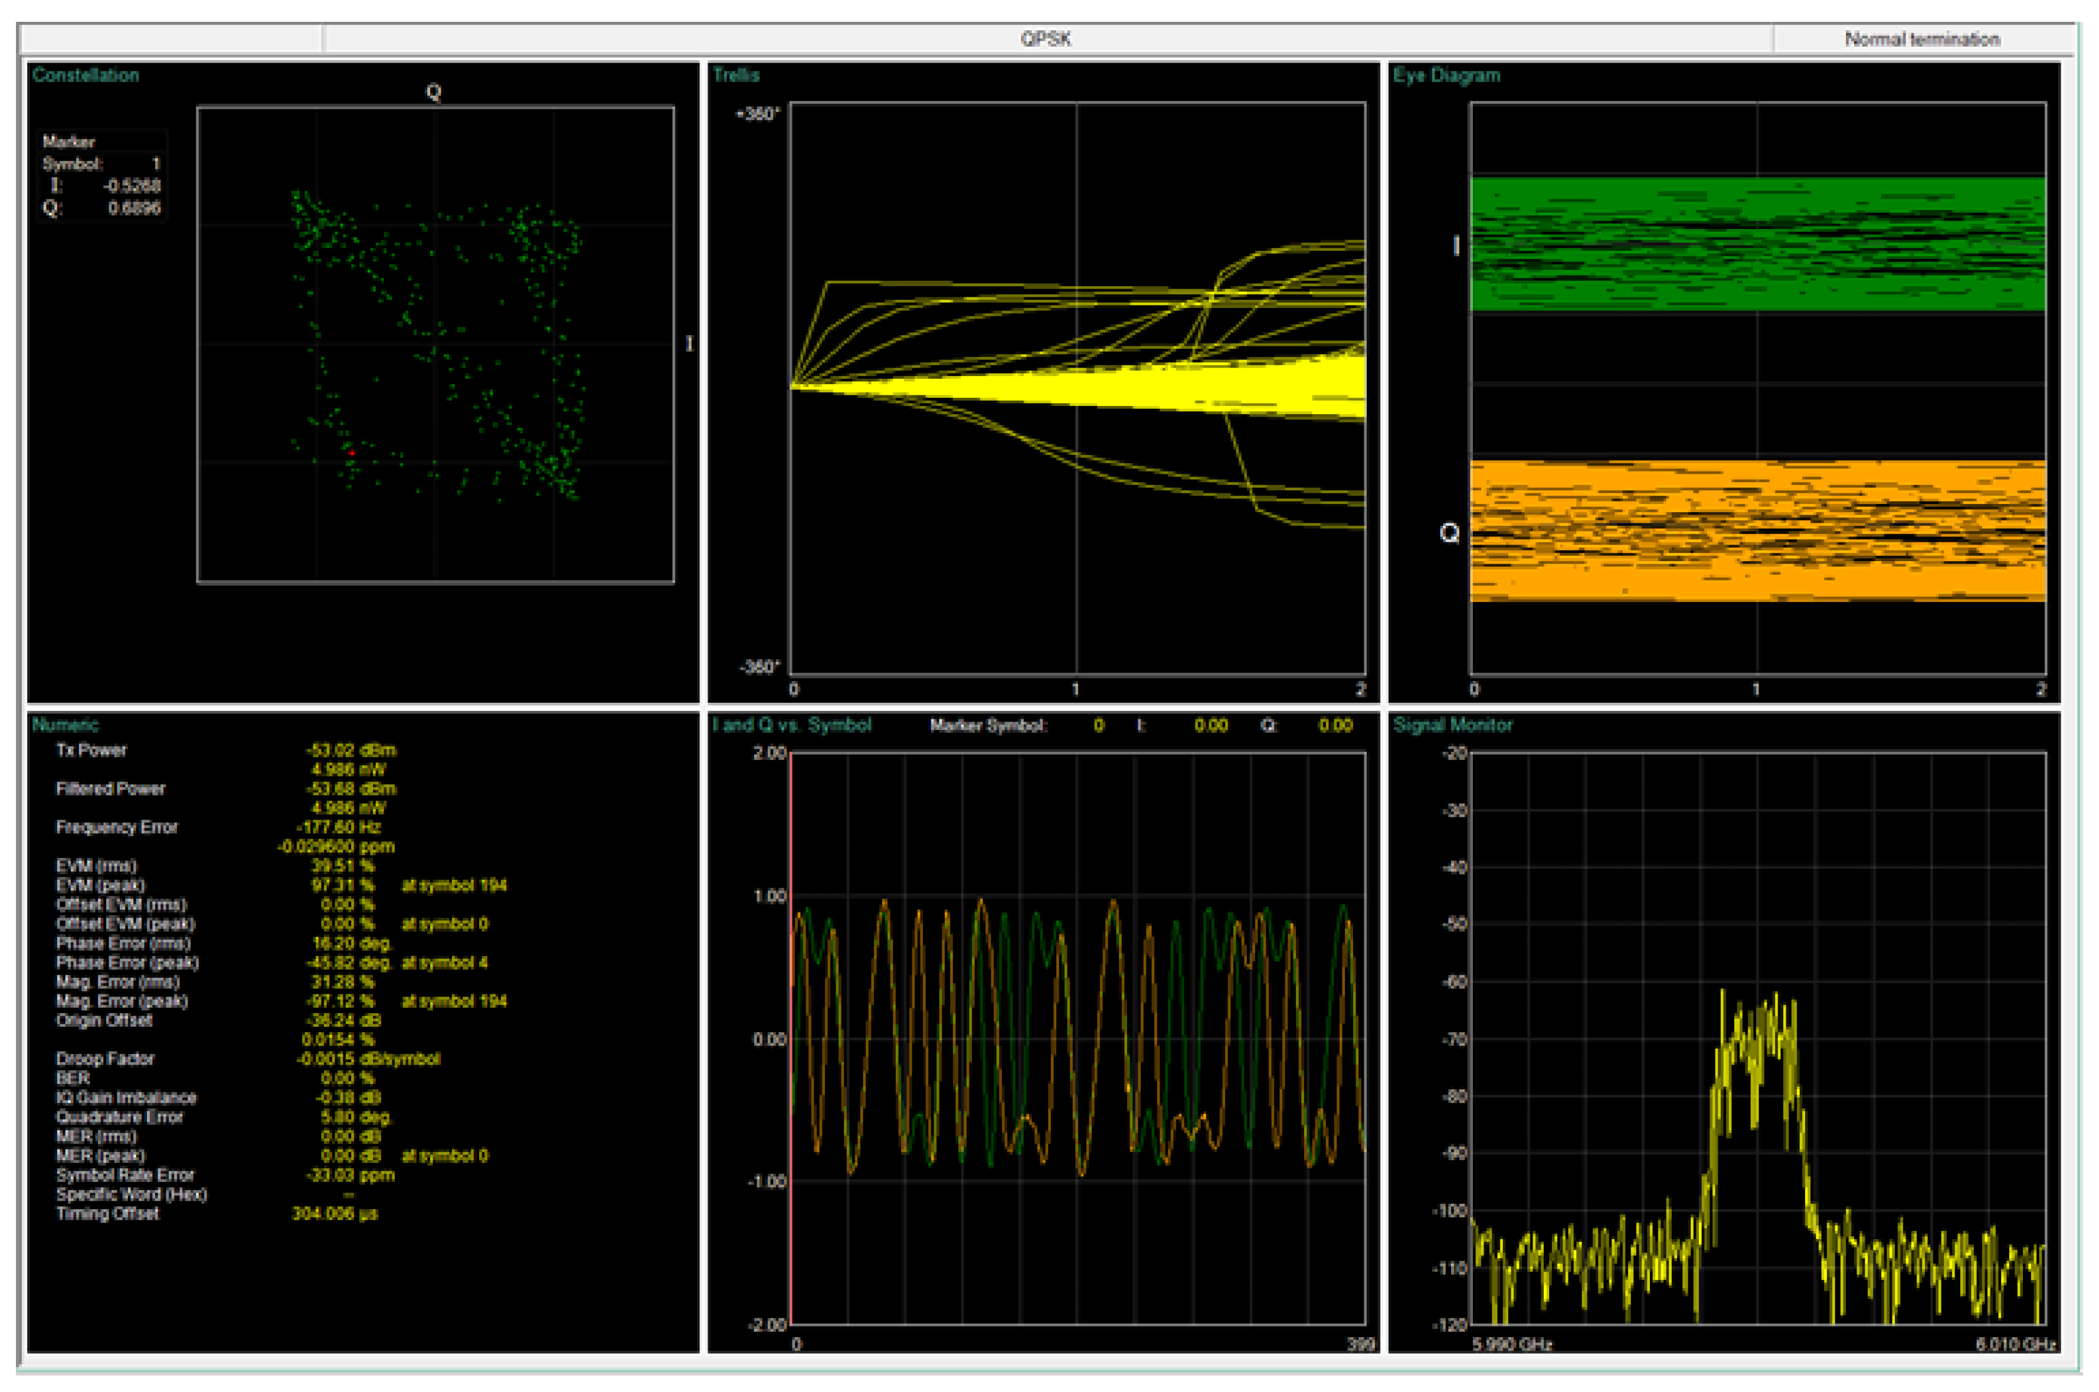
Task: Click the Frequency Error readout
Action: (338, 827)
